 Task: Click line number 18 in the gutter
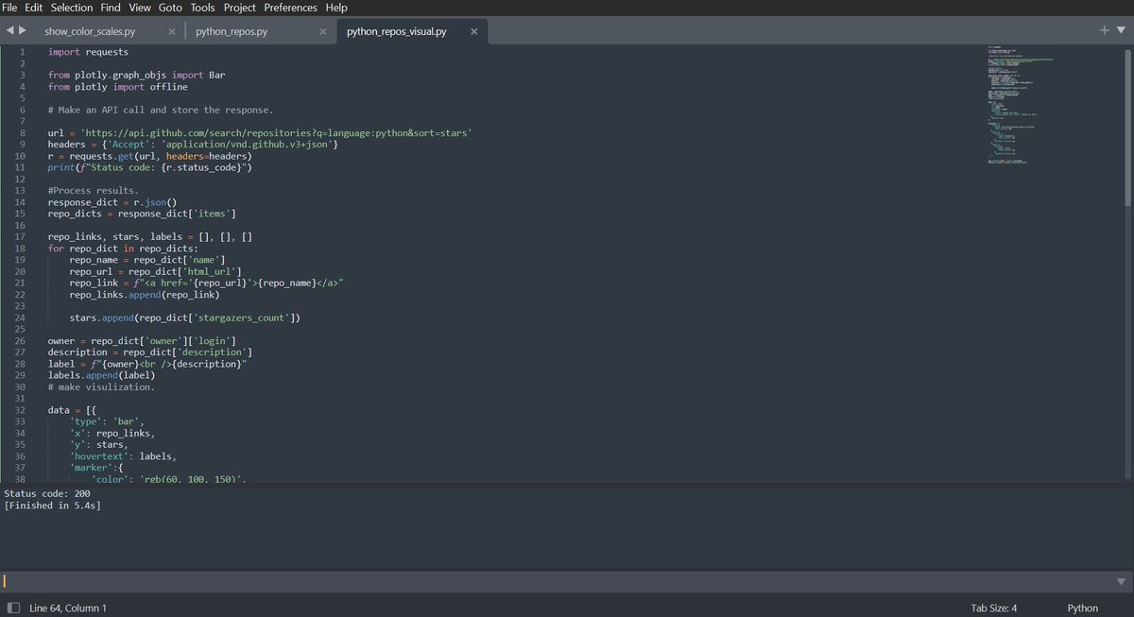[20, 249]
